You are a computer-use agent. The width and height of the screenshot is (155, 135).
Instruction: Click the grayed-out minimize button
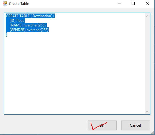[119, 3]
